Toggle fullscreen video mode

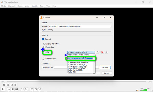pos(22,89)
